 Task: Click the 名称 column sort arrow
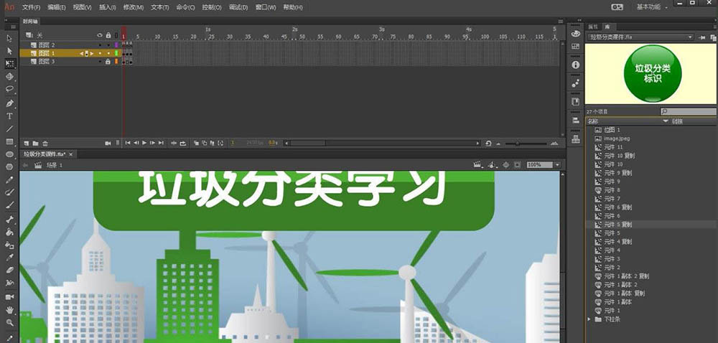[x=666, y=121]
